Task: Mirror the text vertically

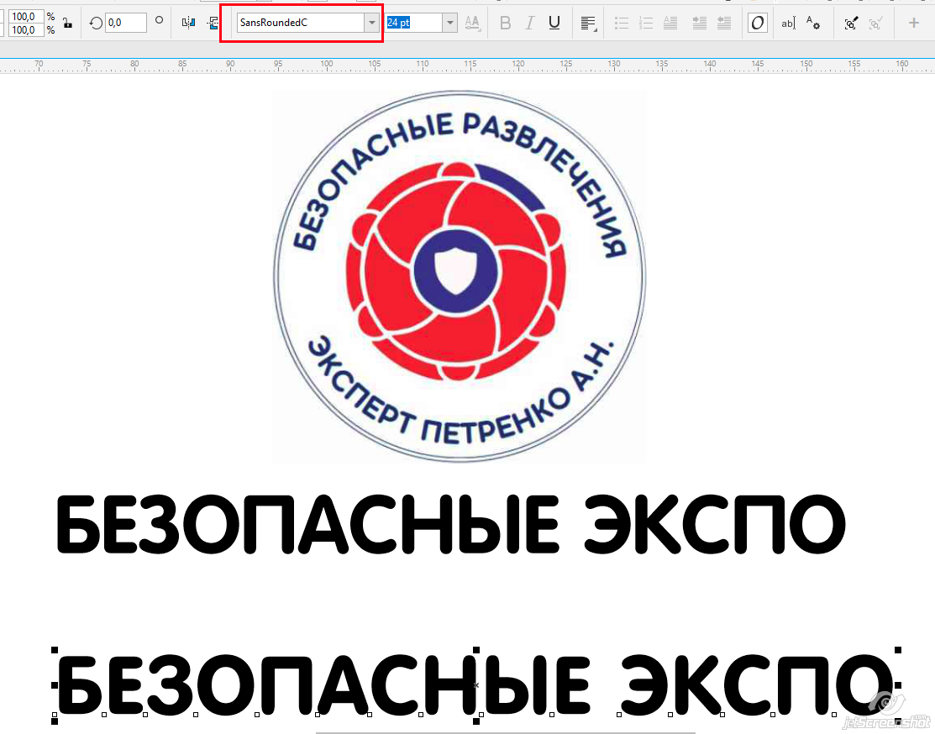Action: tap(213, 23)
